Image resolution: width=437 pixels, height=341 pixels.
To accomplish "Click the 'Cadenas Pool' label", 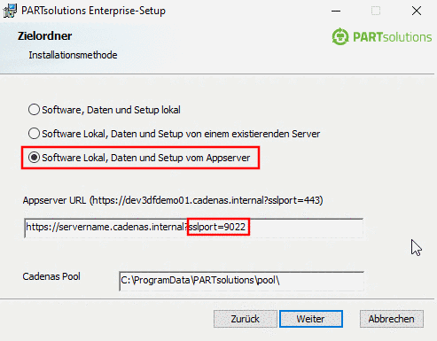I will [51, 276].
